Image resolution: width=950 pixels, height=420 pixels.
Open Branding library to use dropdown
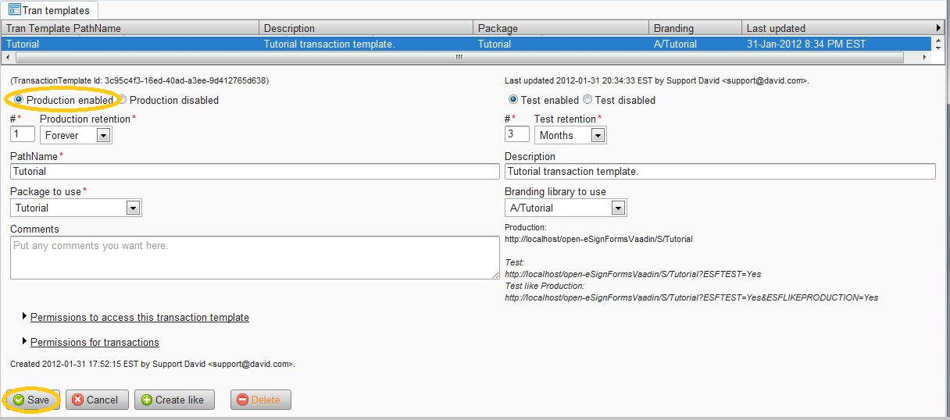618,208
